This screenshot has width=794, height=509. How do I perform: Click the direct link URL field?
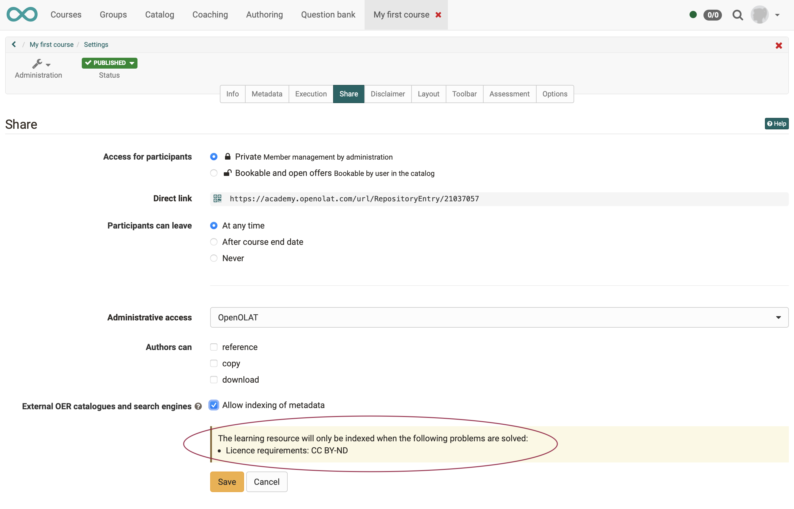click(354, 199)
